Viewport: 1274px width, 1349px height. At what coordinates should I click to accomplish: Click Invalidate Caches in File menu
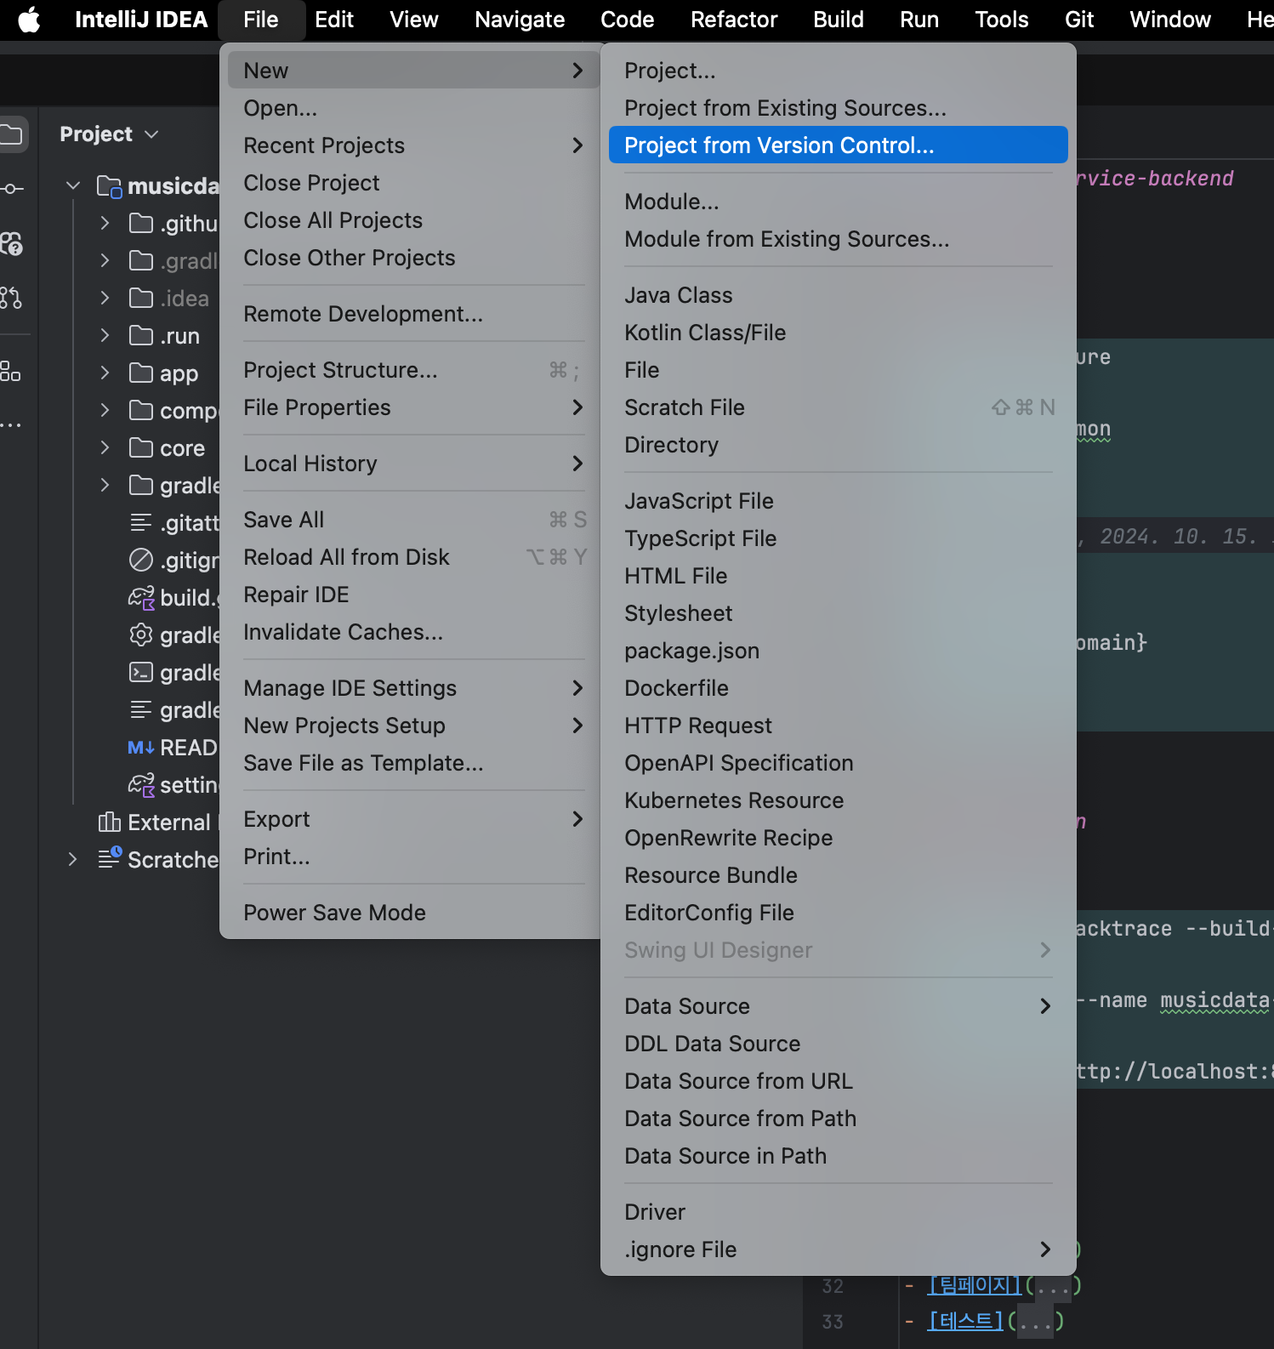pos(414,632)
